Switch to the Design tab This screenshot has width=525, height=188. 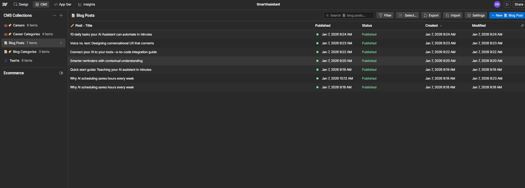(21, 4)
